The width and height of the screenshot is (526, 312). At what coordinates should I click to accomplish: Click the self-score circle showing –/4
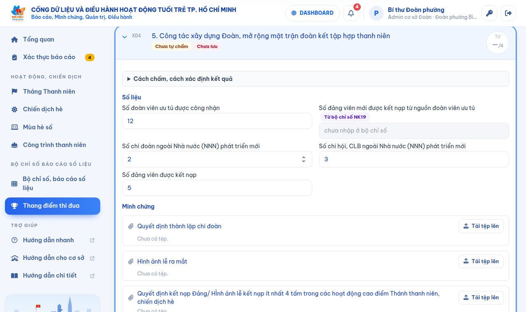pos(498,43)
